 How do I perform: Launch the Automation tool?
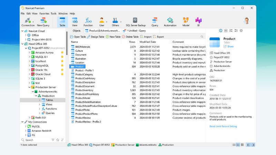coord(170,22)
